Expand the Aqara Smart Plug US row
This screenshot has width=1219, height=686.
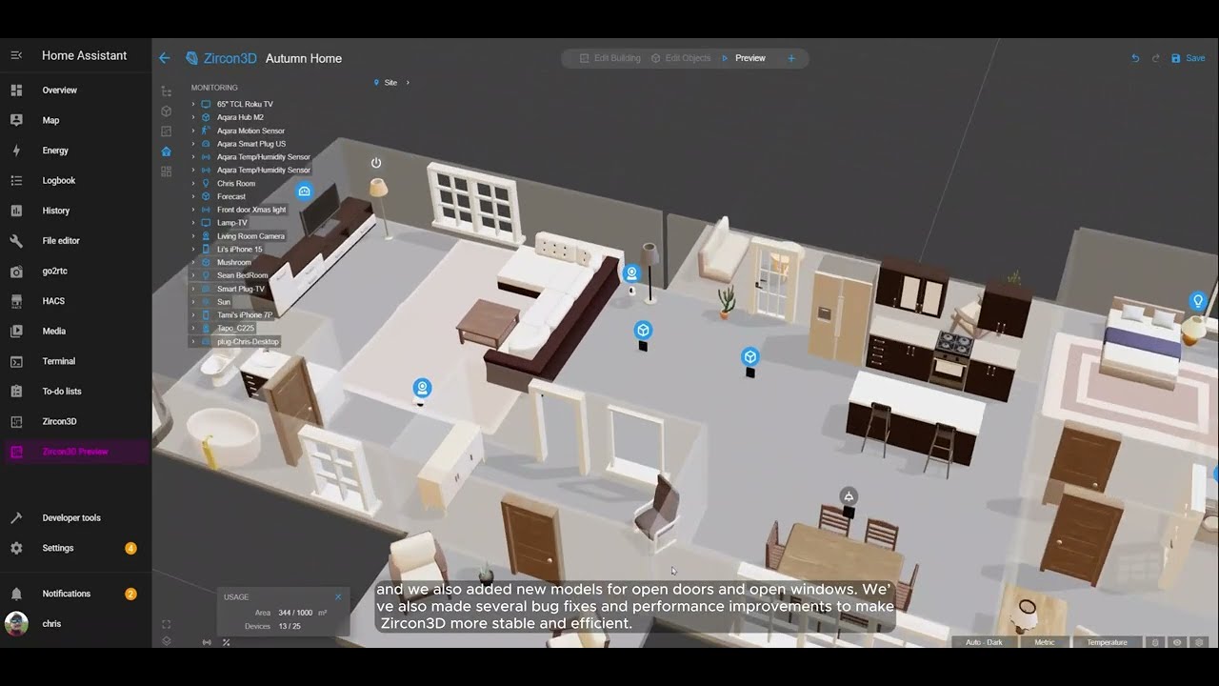193,144
